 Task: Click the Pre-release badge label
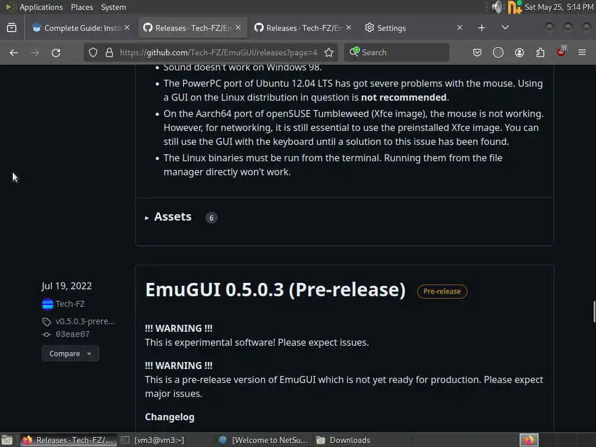[442, 292]
